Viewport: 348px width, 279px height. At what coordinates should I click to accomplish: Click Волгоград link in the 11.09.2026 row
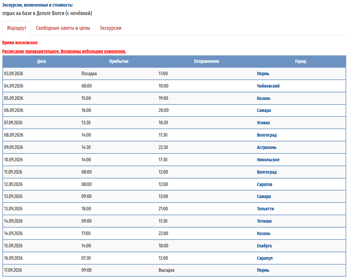pos(267,172)
